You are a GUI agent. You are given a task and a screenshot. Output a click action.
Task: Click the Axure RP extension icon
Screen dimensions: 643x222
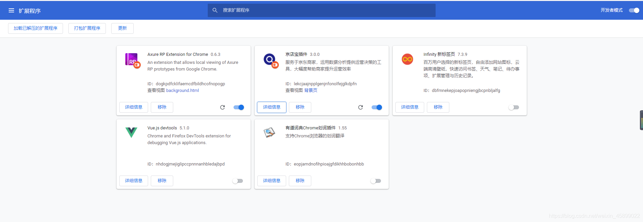coord(133,60)
